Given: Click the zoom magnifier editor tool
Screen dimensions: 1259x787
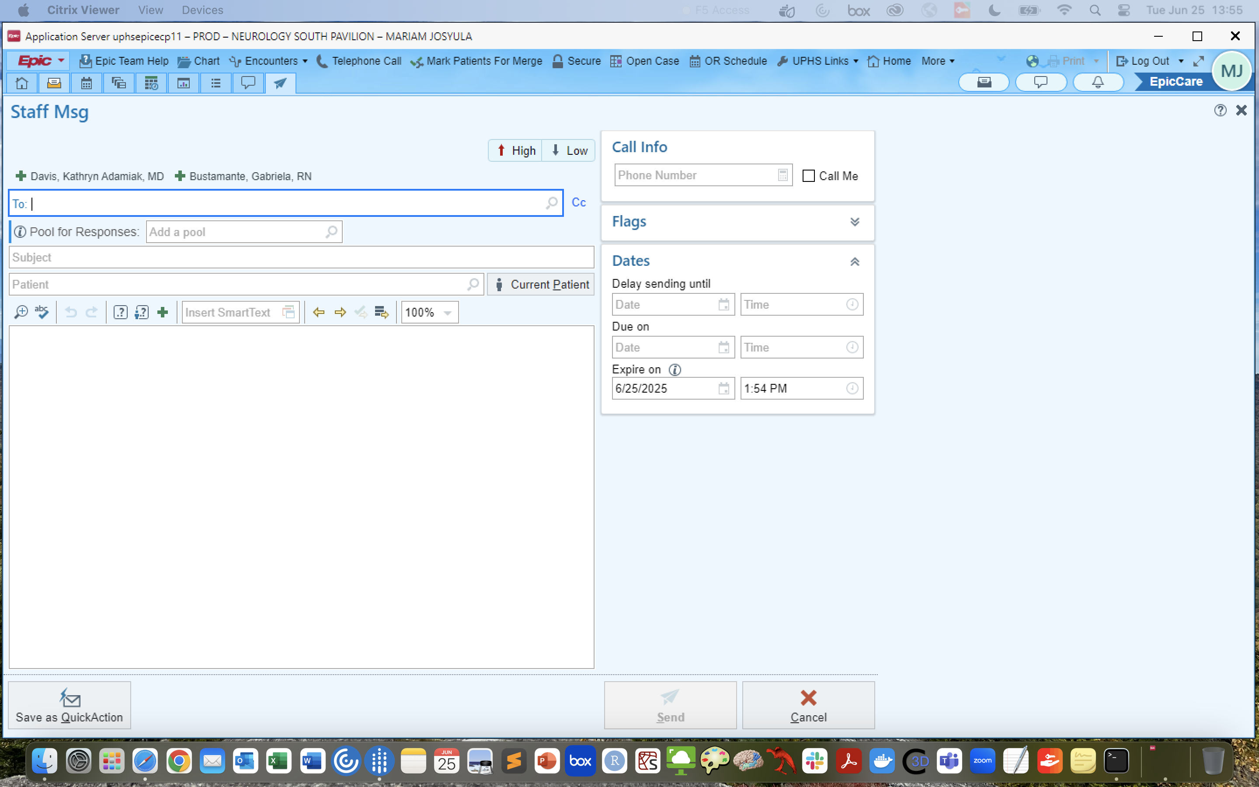Looking at the screenshot, I should [x=21, y=312].
